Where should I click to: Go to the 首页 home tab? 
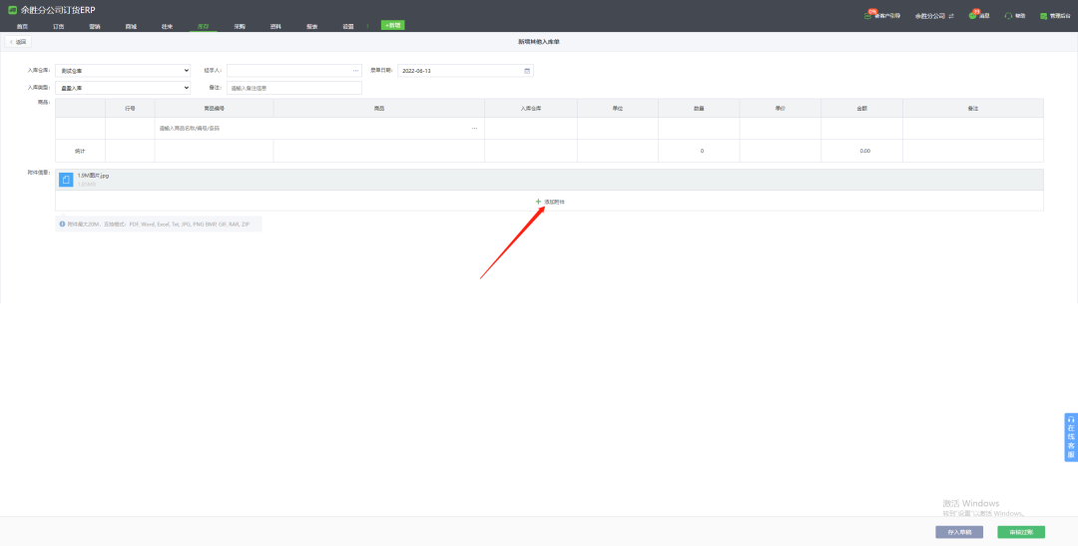tap(22, 26)
